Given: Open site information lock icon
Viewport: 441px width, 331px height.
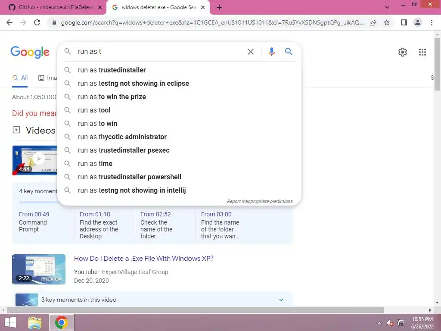Looking at the screenshot, I should point(54,22).
